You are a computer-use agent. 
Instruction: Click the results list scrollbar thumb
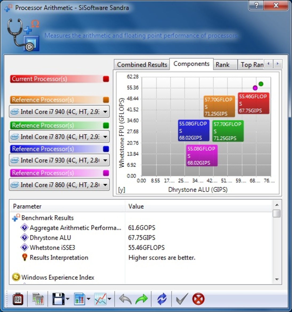click(x=277, y=214)
